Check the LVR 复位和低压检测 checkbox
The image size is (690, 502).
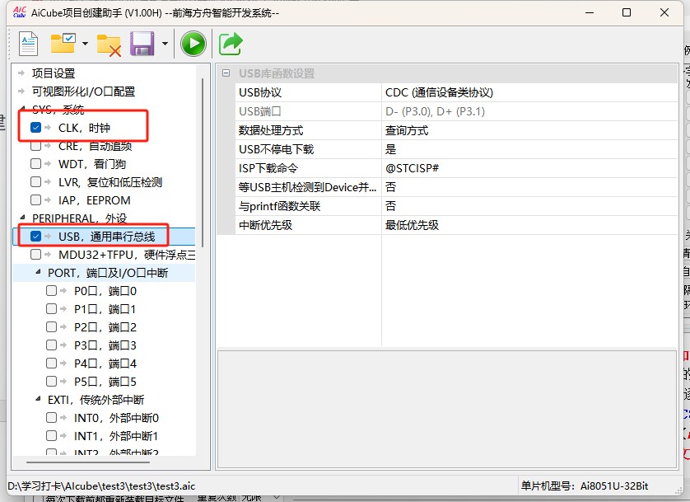coord(35,182)
